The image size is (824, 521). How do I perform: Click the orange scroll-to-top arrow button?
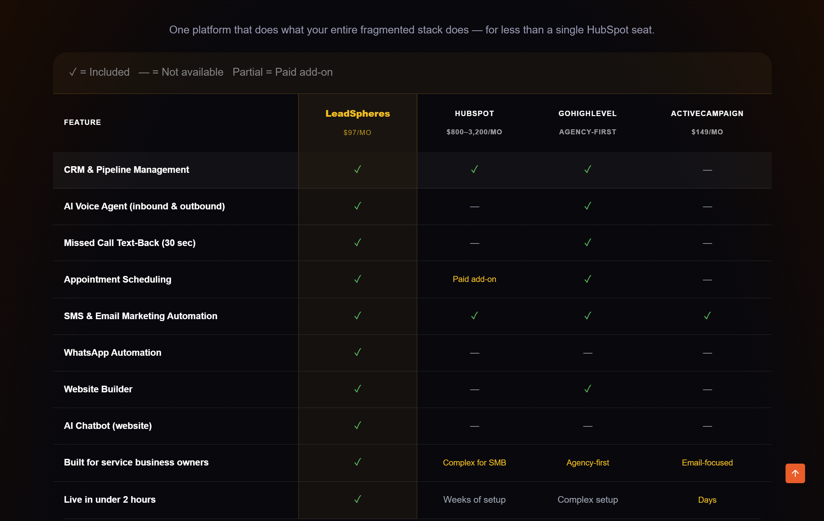795,473
